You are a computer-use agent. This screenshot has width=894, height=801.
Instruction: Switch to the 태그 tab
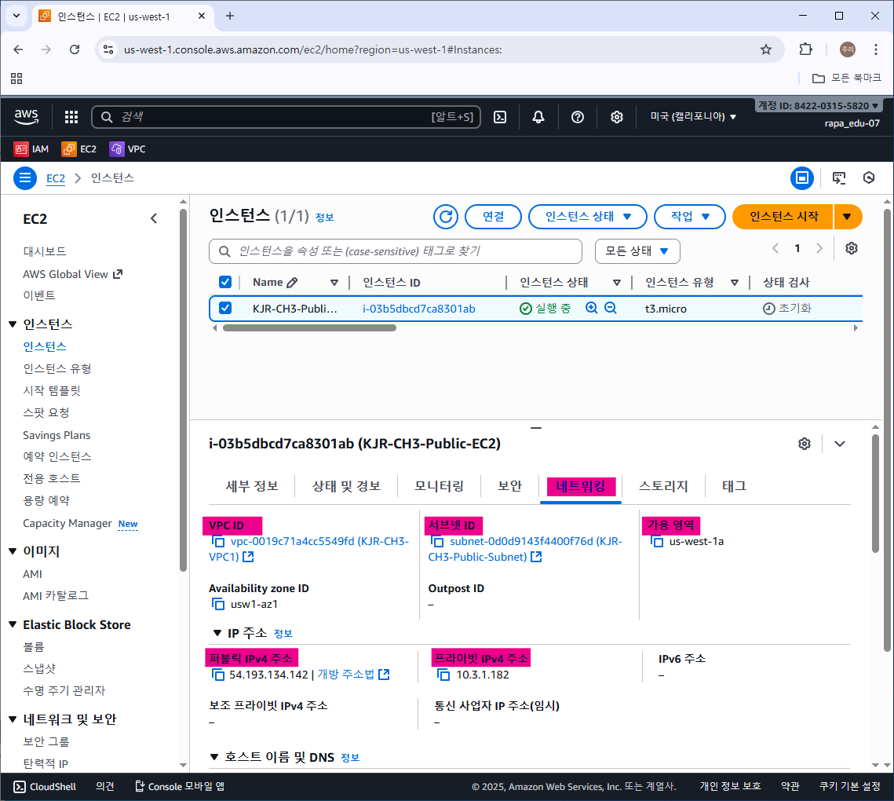click(x=735, y=486)
